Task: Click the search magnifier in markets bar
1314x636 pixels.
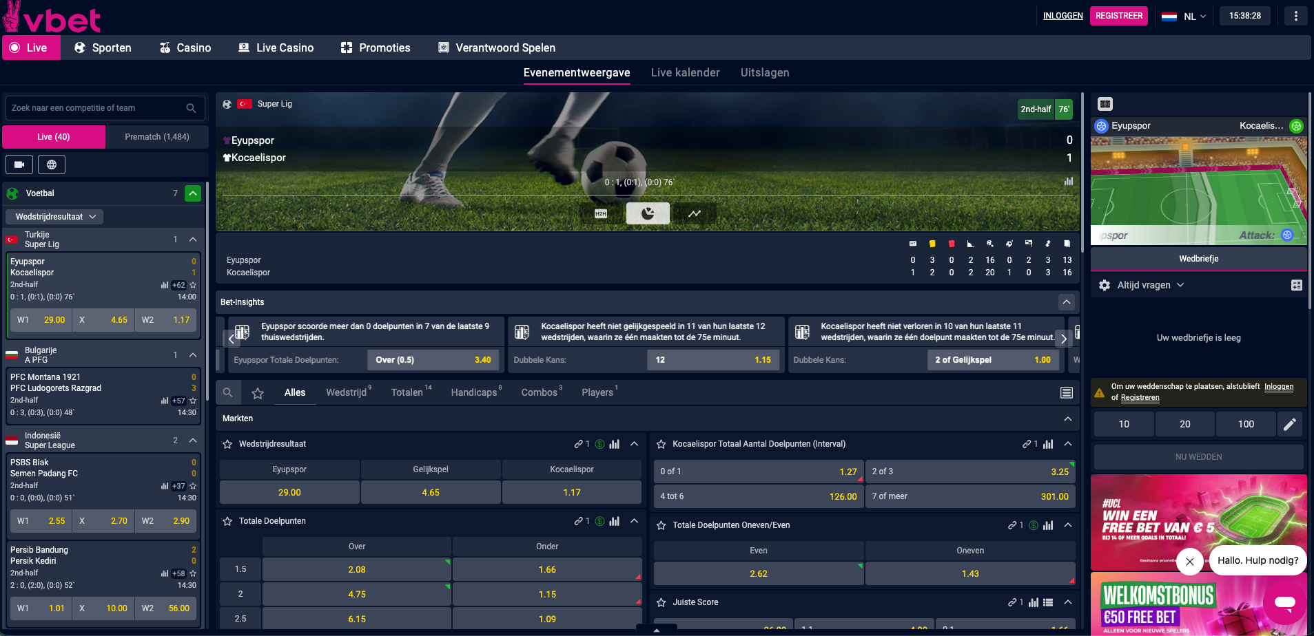Action: pyautogui.click(x=228, y=392)
